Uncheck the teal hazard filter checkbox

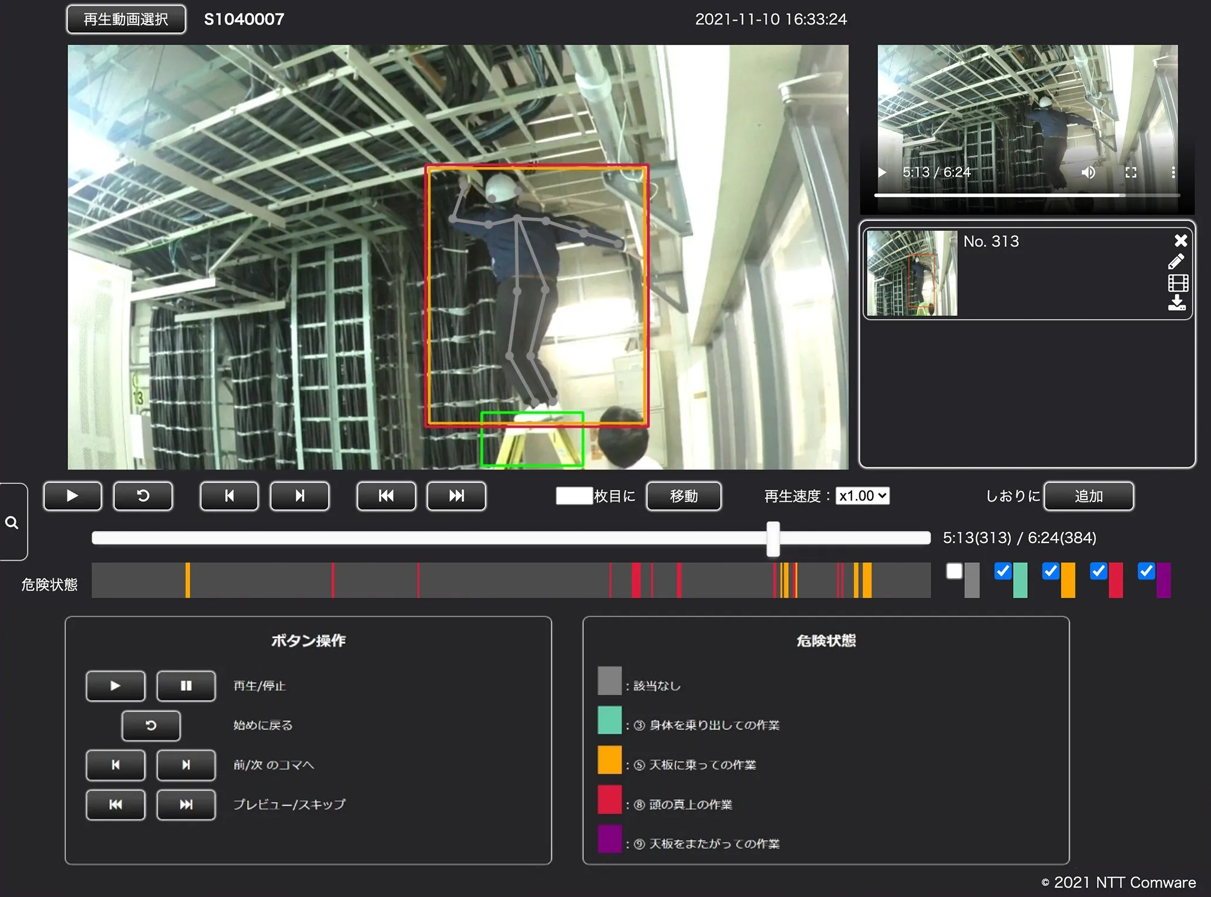coord(1003,571)
